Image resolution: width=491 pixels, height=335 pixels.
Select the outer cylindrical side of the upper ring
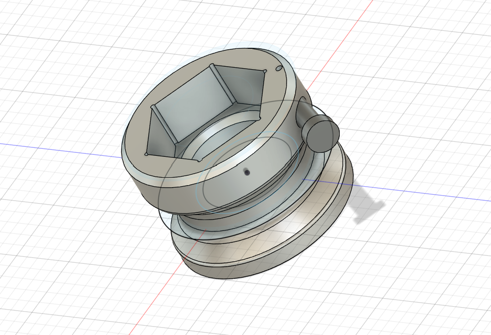pos(149,189)
